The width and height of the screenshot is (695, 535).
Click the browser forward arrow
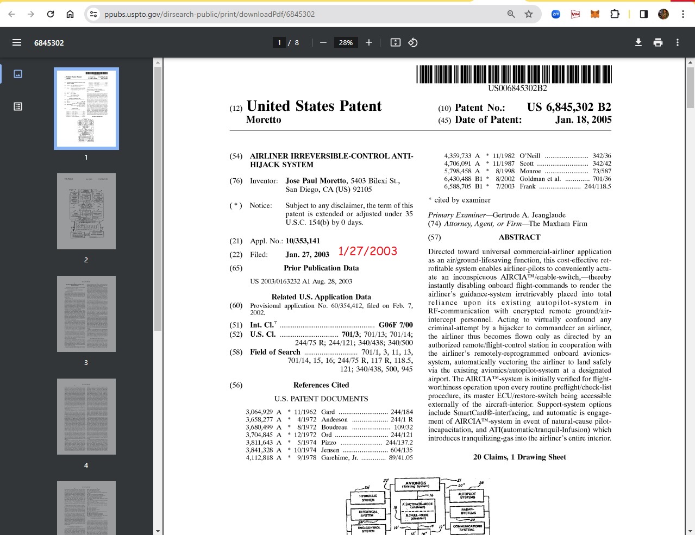(31, 14)
